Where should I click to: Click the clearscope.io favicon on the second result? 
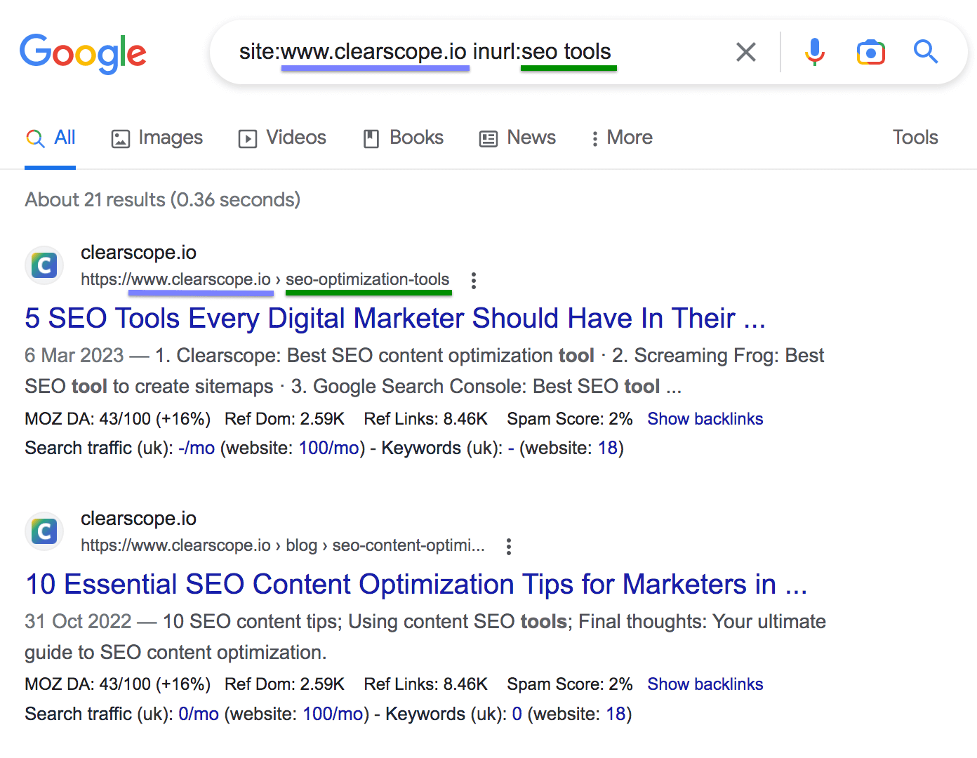point(44,531)
